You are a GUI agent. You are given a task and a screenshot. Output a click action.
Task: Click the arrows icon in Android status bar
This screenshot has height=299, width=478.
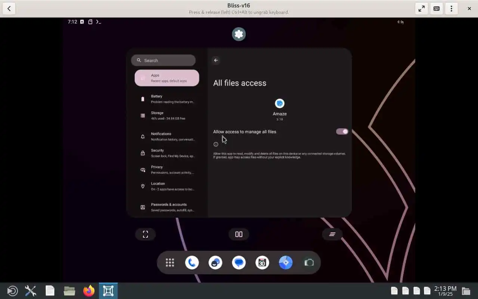tap(400, 22)
